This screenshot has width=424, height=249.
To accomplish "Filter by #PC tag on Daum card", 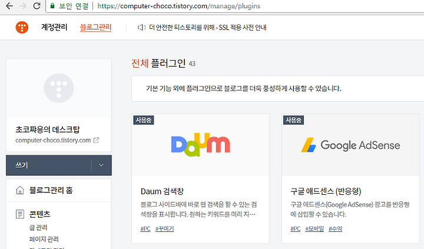I will 145,229.
